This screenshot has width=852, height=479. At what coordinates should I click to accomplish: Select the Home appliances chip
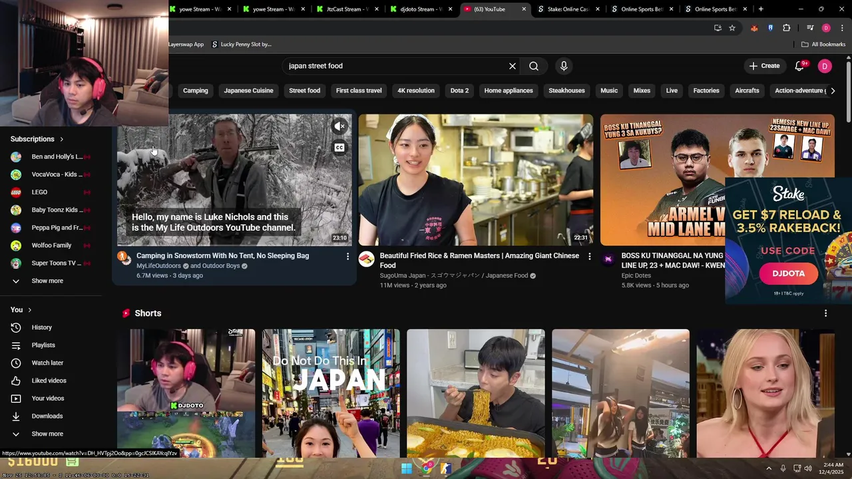509,90
